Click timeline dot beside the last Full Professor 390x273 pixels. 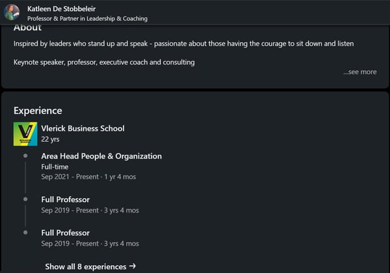click(25, 232)
